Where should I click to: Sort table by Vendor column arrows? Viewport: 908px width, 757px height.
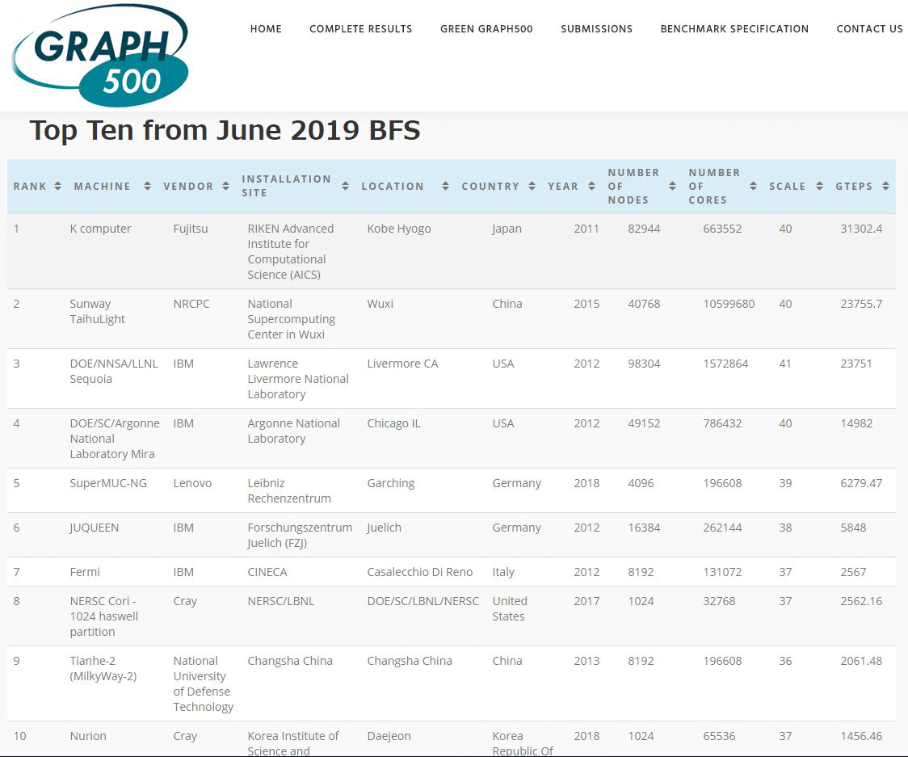tap(226, 186)
